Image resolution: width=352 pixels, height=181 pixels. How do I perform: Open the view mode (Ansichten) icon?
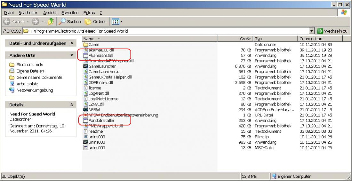tap(116, 21)
